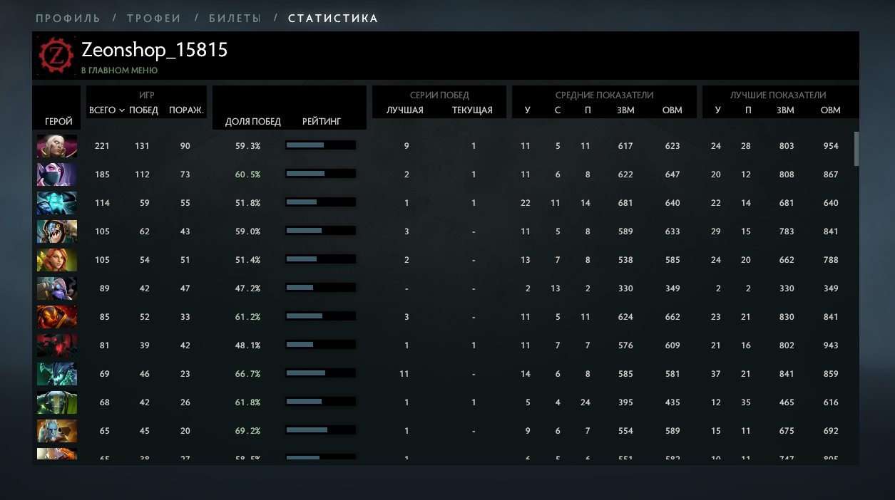The image size is (895, 500).
Task: Click the Zeonshop gear avatar icon
Action: click(56, 56)
